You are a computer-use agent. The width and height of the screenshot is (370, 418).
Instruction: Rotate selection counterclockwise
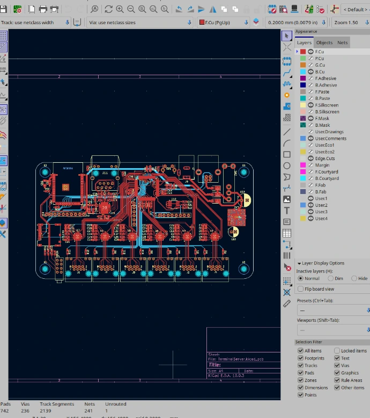179,9
